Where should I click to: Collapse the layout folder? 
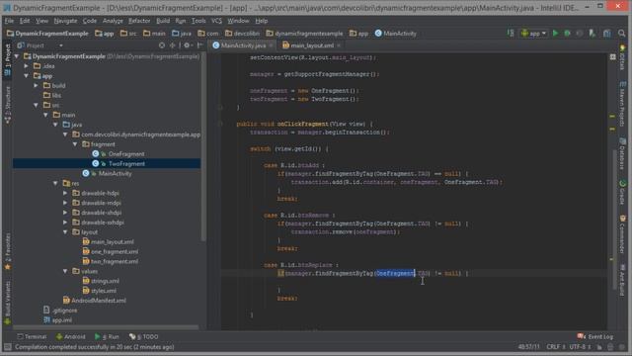65,232
